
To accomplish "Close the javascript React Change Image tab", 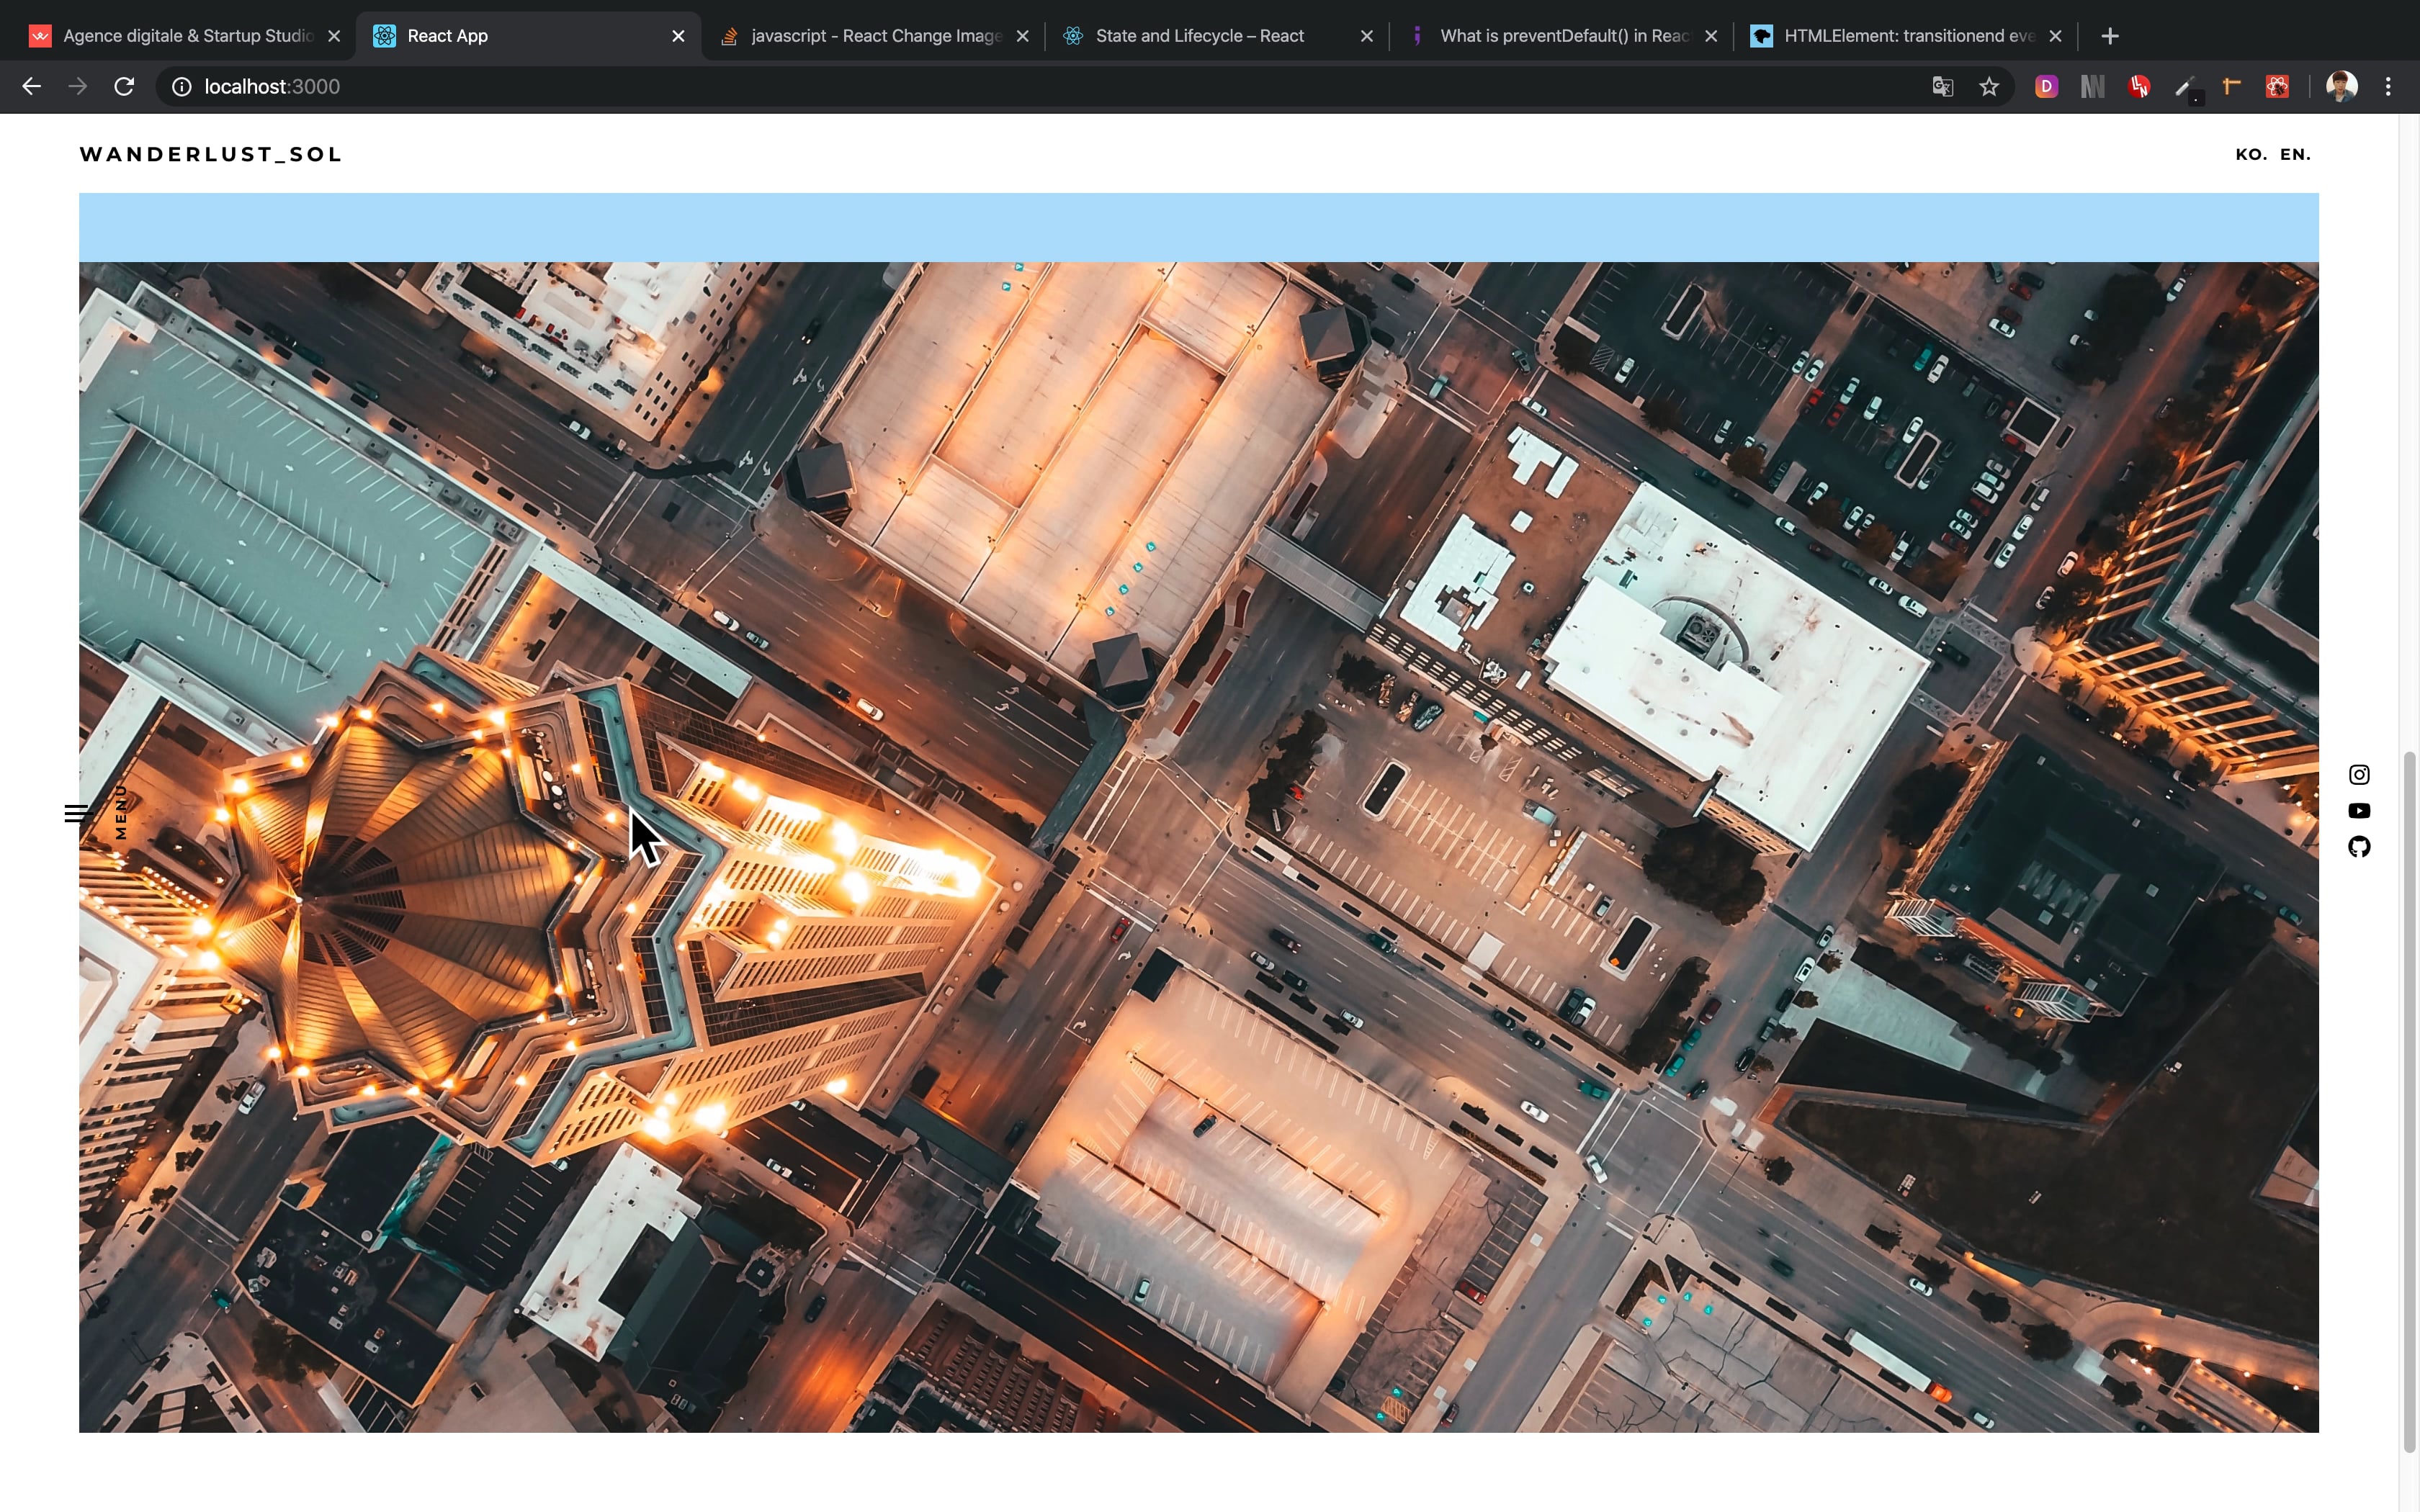I will coord(1022,36).
